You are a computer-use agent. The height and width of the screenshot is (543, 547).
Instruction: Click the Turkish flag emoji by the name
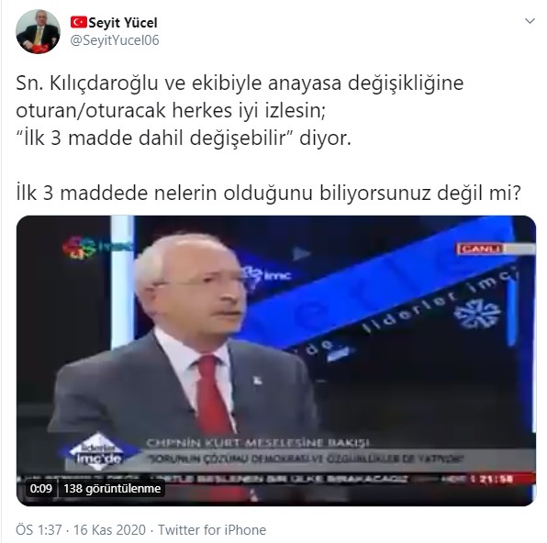(x=79, y=22)
